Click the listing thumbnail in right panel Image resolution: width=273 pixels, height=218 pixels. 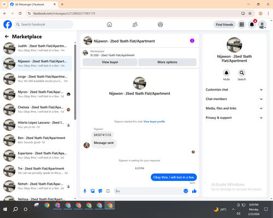[234, 45]
